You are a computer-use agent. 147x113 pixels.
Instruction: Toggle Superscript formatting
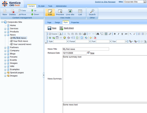[134, 34]
